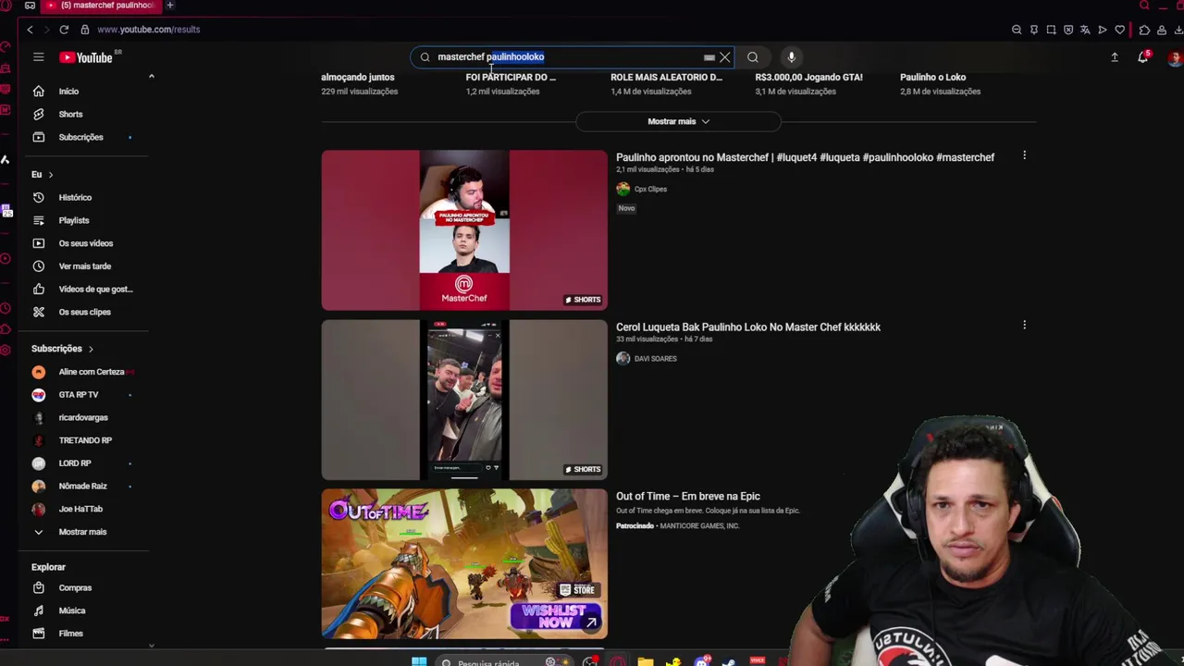Screen dimensions: 1184x666
Task: Open the Windows Start button
Action: tap(419, 661)
